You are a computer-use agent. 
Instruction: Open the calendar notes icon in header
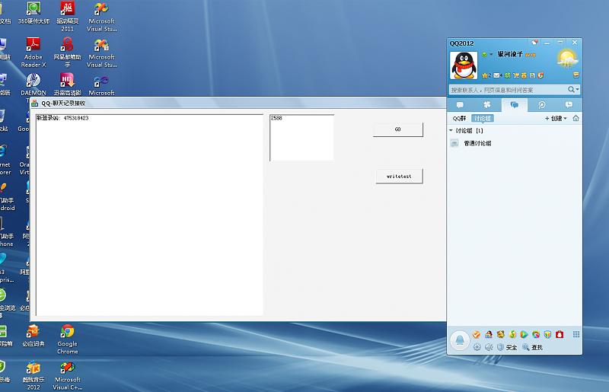coord(532,75)
